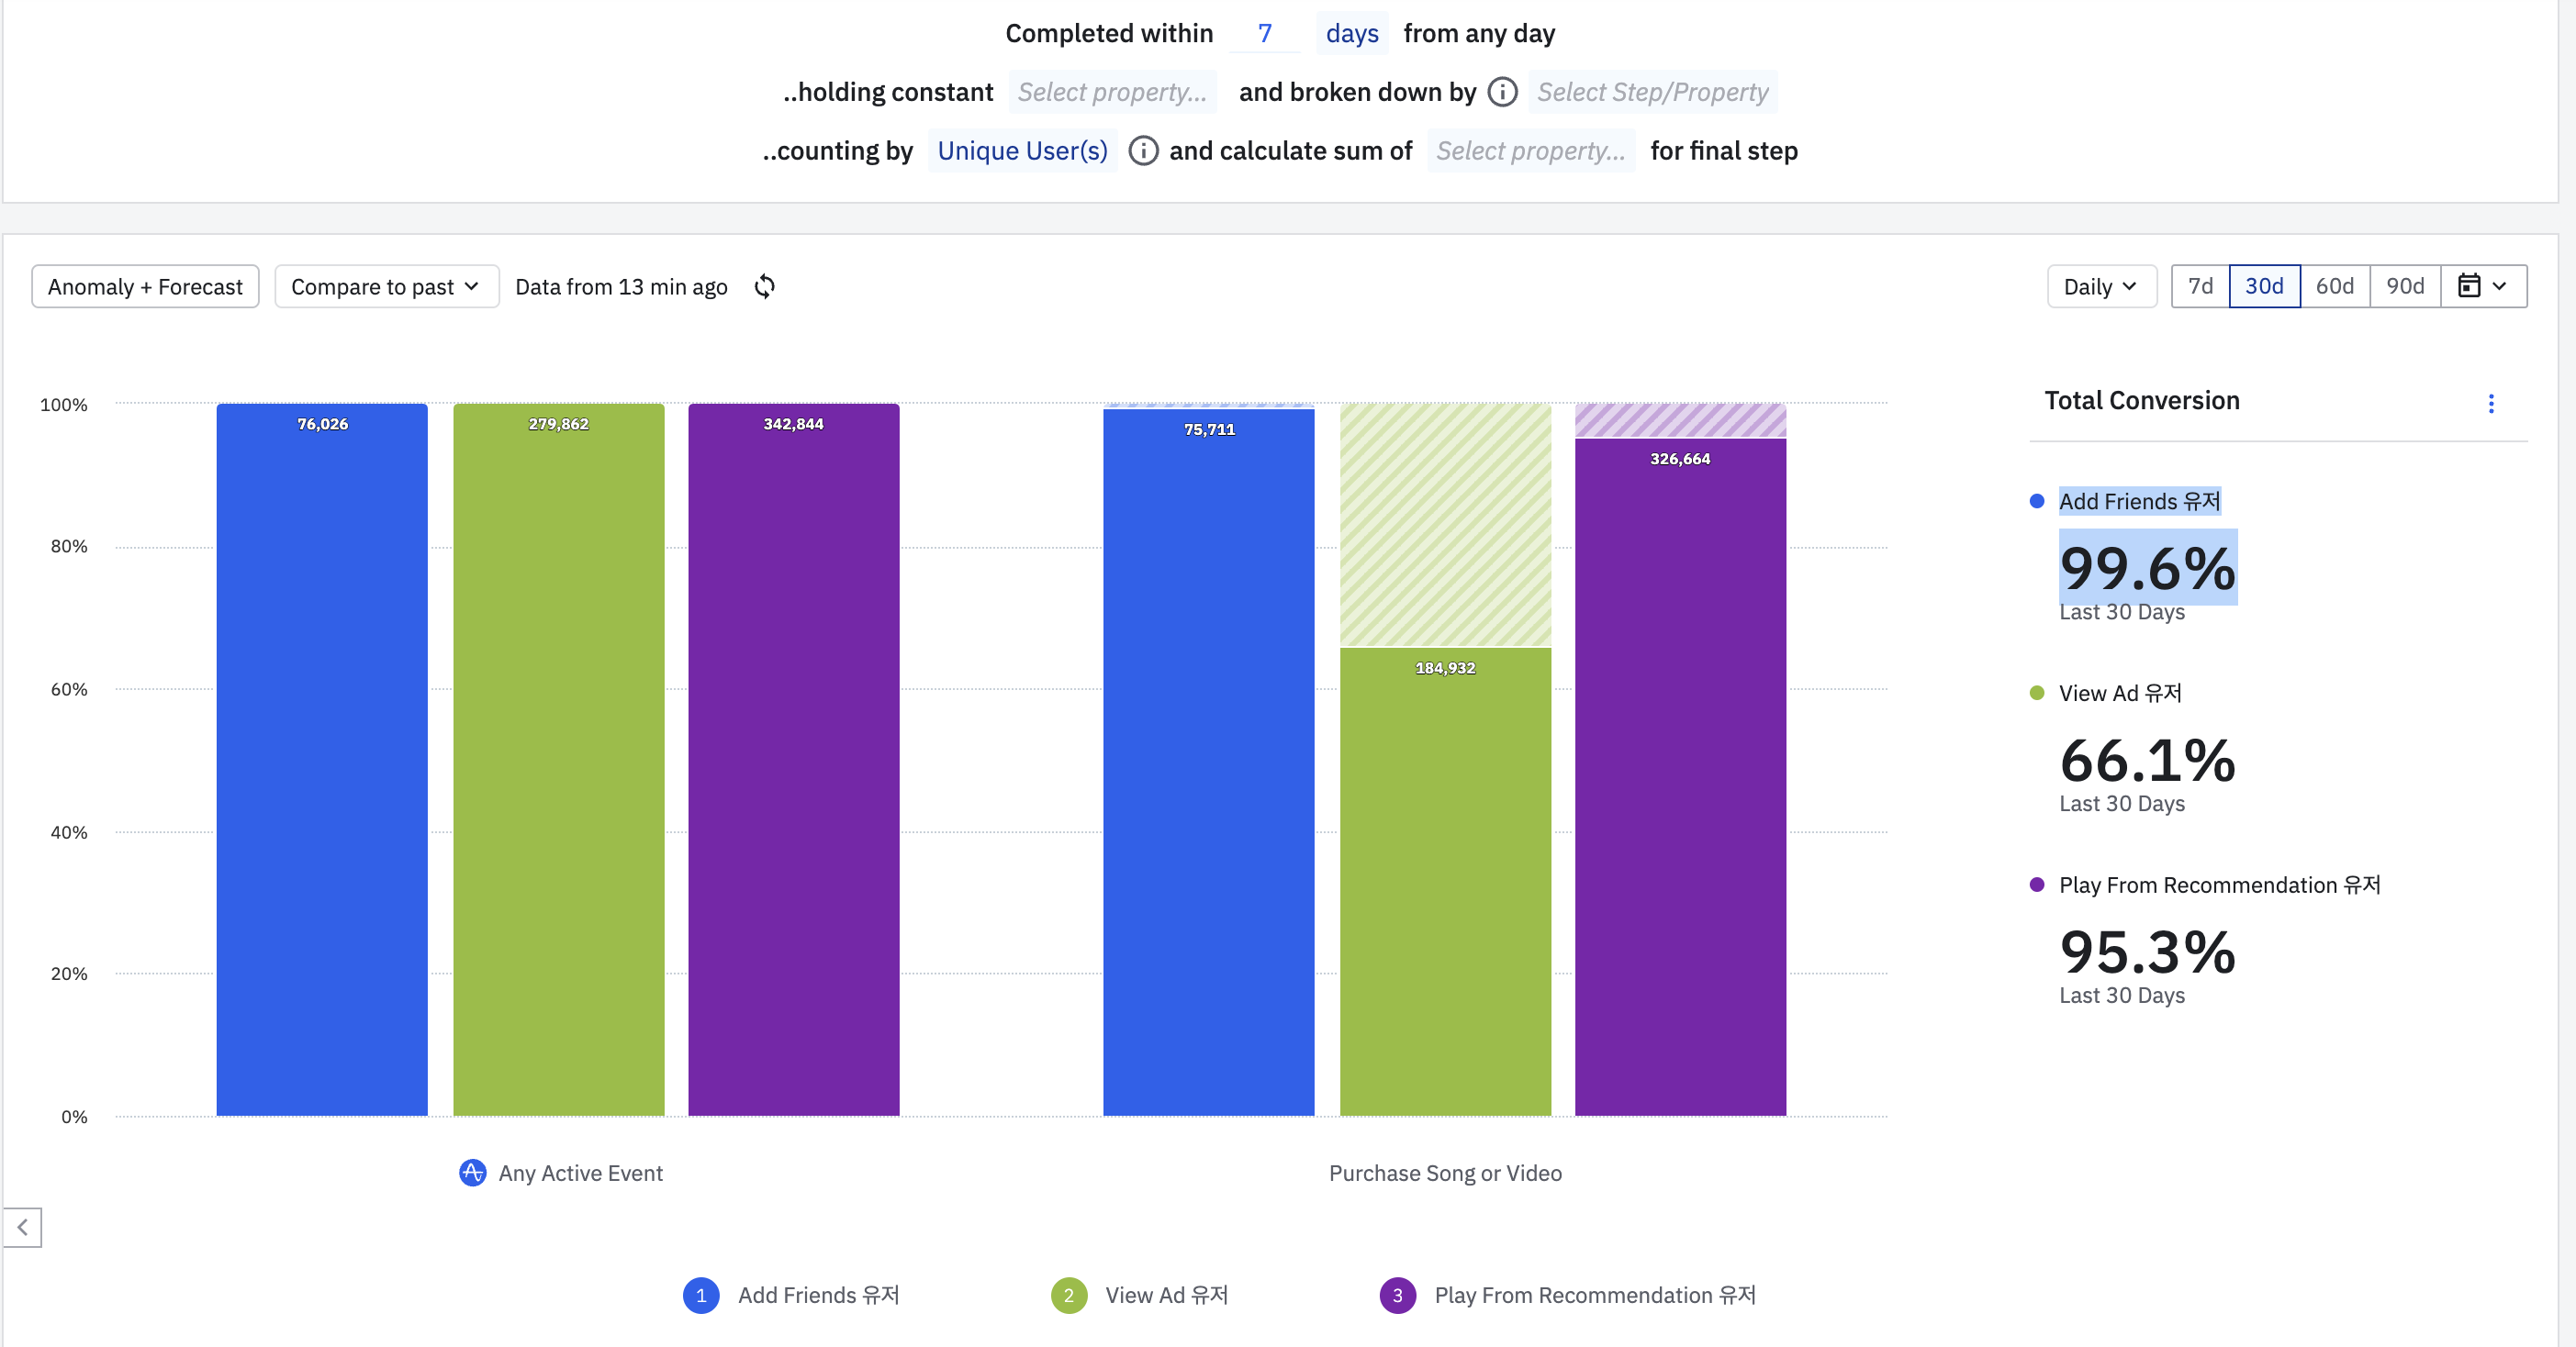Click Add Friends 유저 conversion label
2576x1347 pixels.
(2139, 502)
